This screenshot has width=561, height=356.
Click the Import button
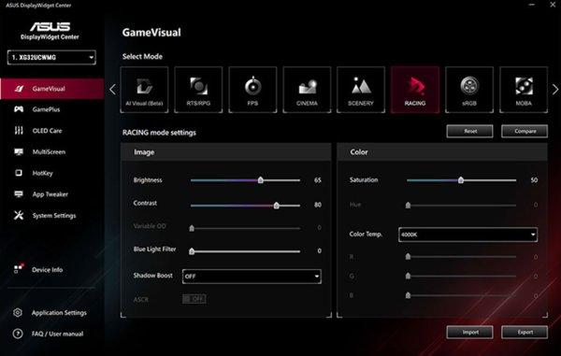(x=469, y=332)
